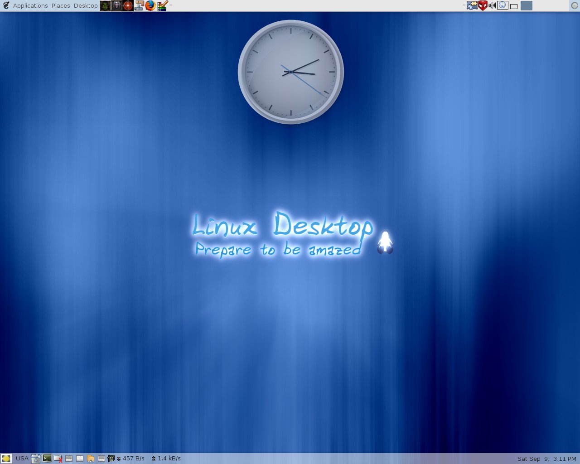Open the Trash applet icon
580x464 pixels.
(36, 459)
